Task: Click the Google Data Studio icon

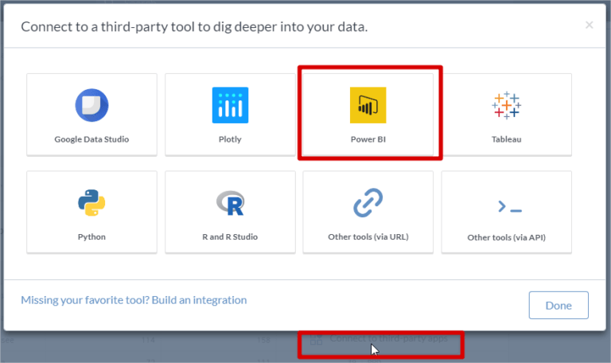Action: click(x=91, y=105)
